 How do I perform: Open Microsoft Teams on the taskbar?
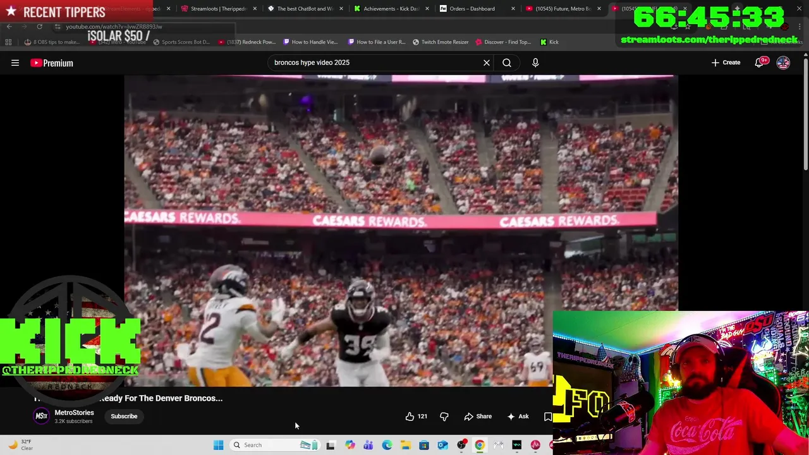368,445
